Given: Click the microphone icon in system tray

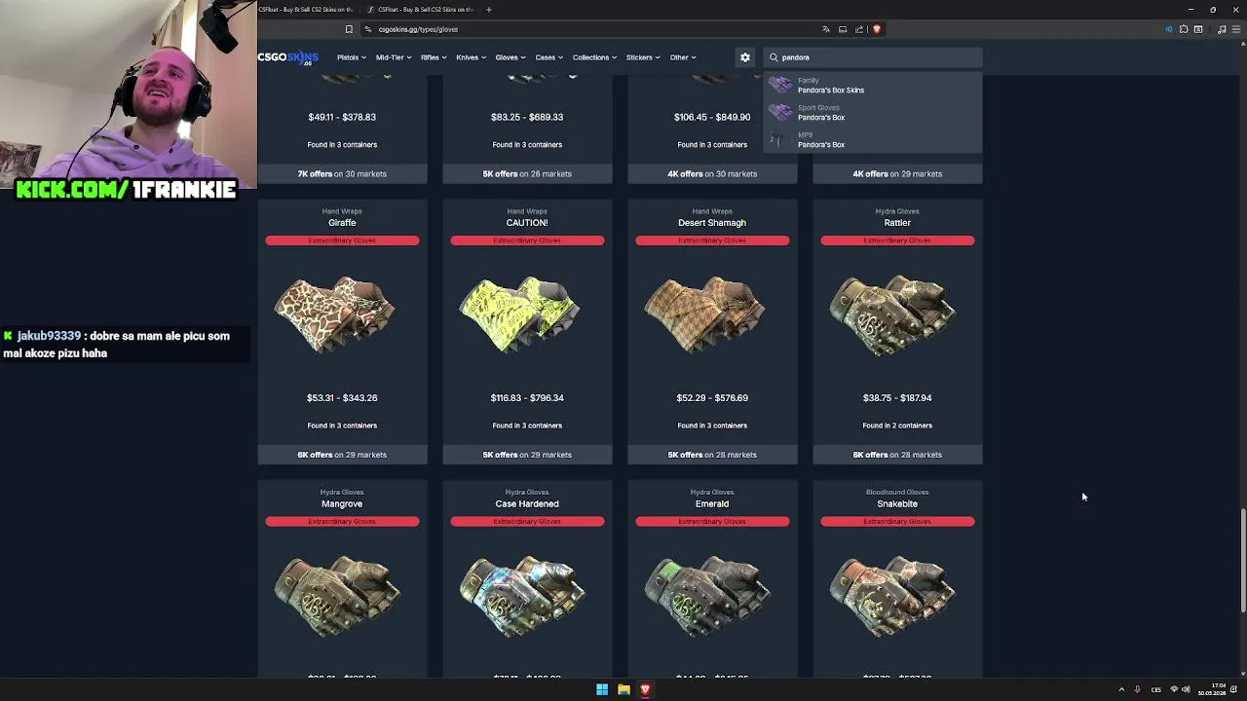Looking at the screenshot, I should pos(1137,689).
